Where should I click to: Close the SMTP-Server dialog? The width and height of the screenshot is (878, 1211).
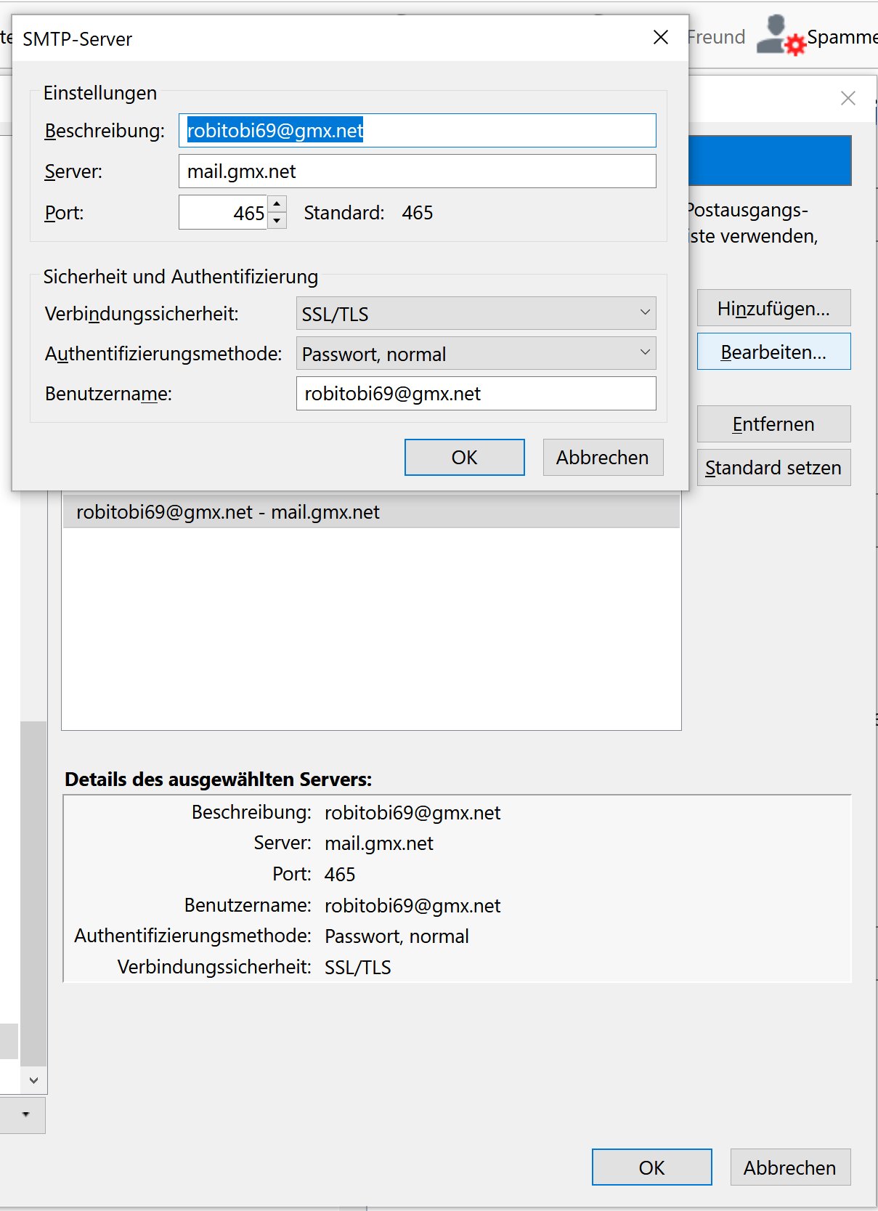(x=660, y=38)
